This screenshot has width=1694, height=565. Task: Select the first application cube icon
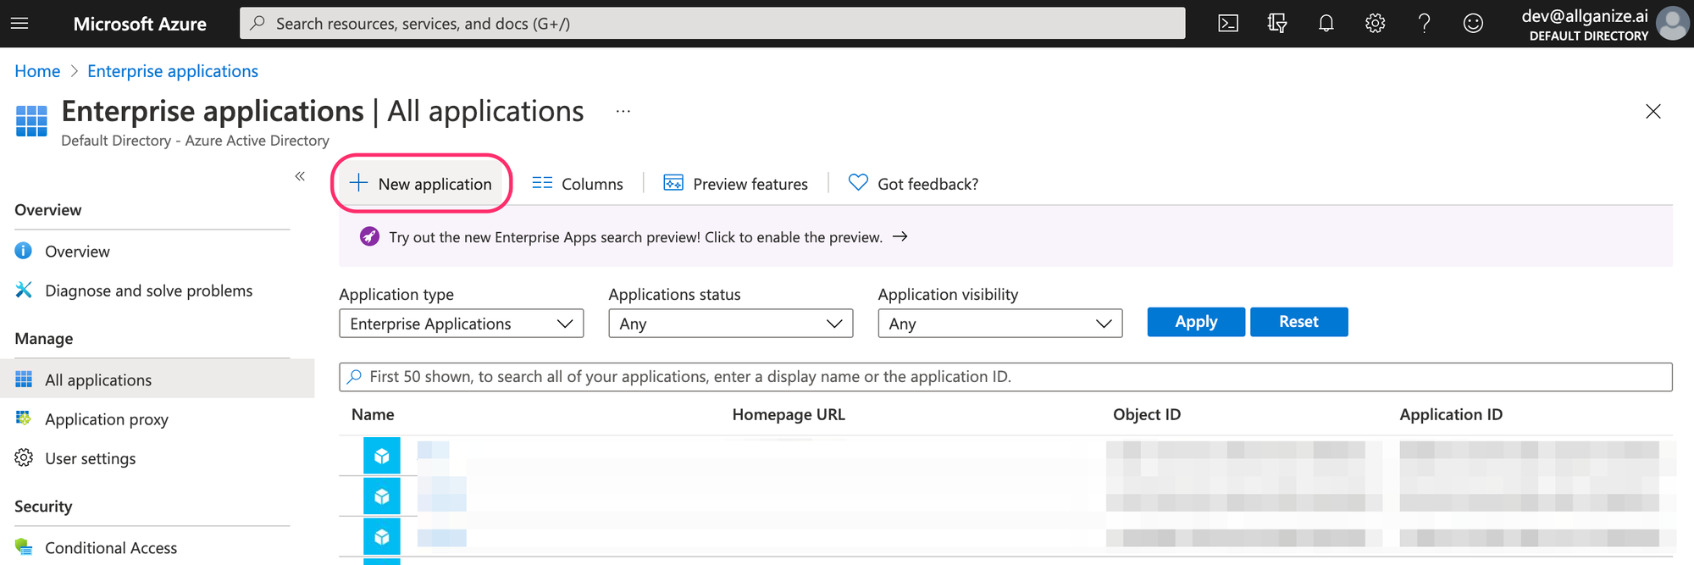point(382,456)
